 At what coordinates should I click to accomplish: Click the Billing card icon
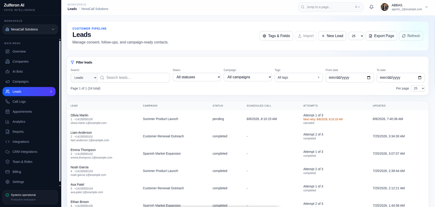pyautogui.click(x=8, y=172)
